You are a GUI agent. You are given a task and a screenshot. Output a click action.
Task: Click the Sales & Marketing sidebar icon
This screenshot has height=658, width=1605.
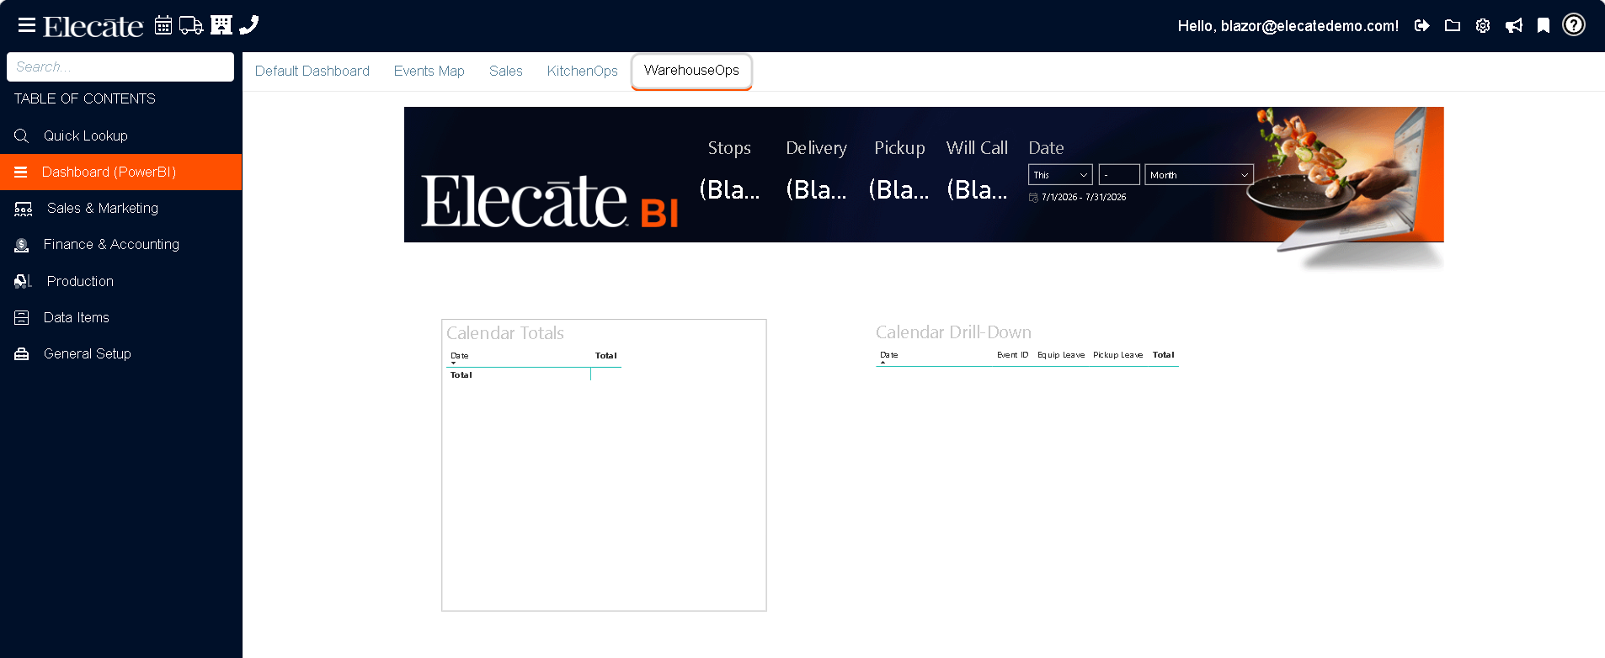24,209
